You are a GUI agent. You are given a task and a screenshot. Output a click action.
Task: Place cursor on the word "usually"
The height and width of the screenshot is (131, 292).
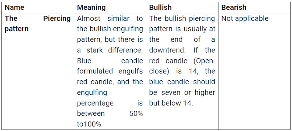pyautogui.click(x=184, y=29)
